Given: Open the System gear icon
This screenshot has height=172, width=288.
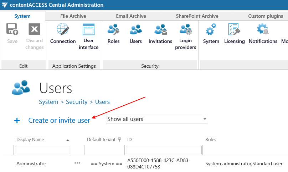Looking at the screenshot, I should [211, 30].
